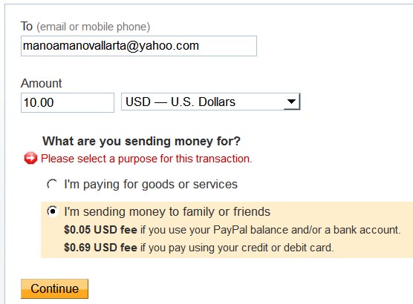This screenshot has height=304, width=413.
Task: Click "What are you sending money for?" heading
Action: click(141, 141)
